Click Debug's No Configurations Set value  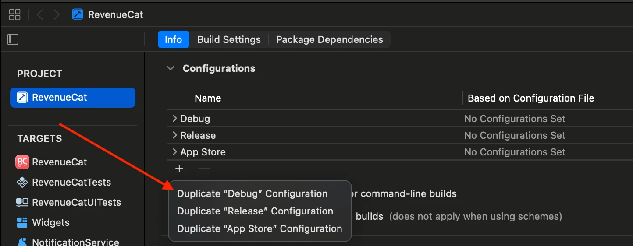click(515, 119)
